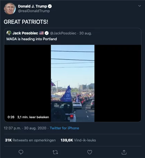Click Donald J. Trump's profile picture
Screen dimensions: 145x158
point(10,9)
